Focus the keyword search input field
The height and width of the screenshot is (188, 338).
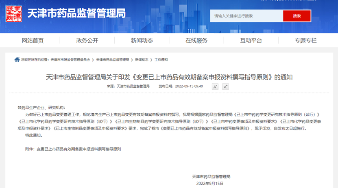coord(246,16)
